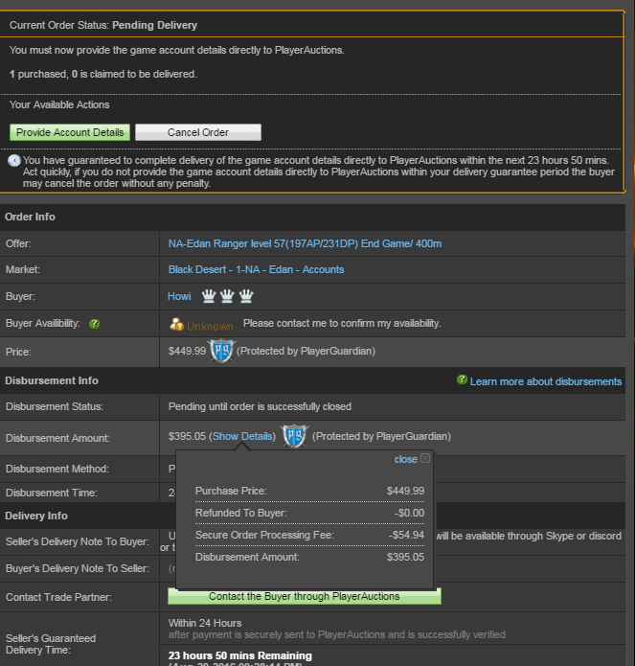Click Contact the Buyer through PlayerAuctions
Screen dimensions: 635x666
click(305, 596)
